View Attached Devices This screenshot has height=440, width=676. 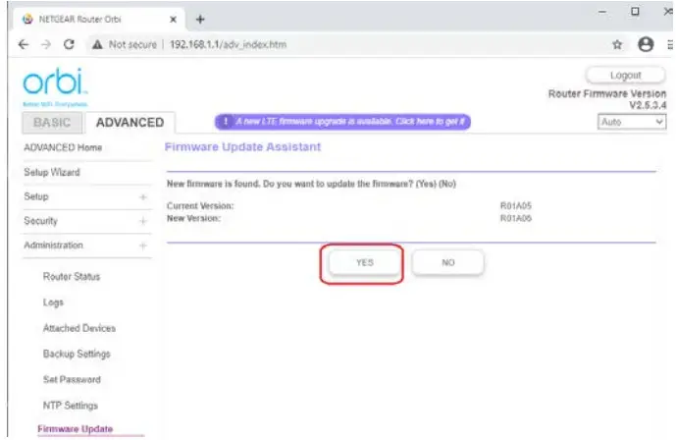pos(79,328)
